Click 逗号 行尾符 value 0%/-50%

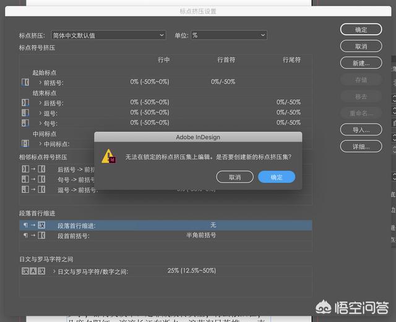point(288,112)
